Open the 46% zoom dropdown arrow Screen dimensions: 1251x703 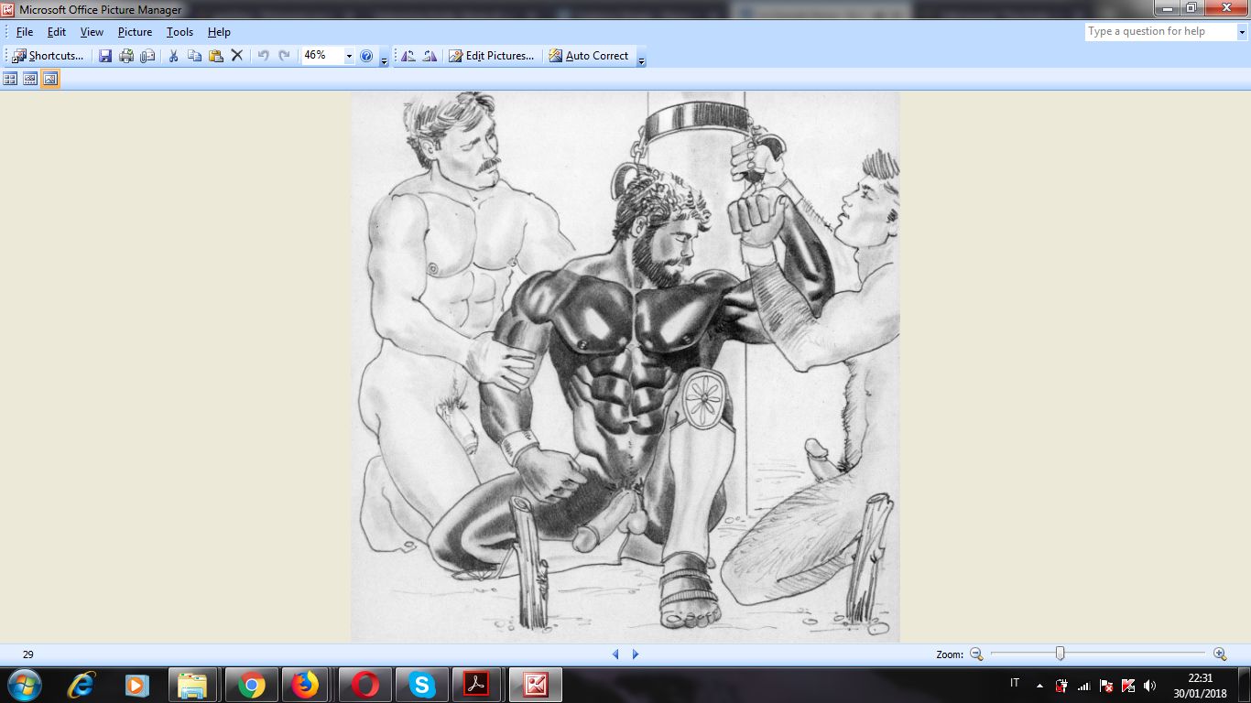click(x=349, y=56)
